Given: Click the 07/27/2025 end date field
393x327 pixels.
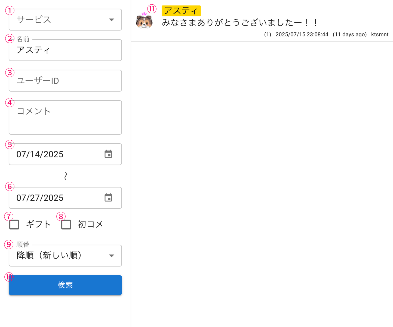Looking at the screenshot, I should (54, 198).
